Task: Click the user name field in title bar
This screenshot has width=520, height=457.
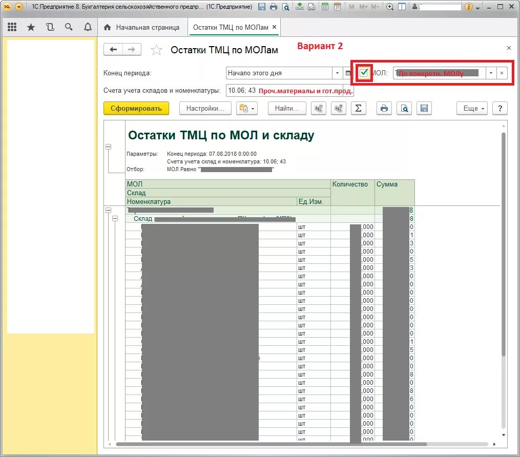Action: point(440,7)
